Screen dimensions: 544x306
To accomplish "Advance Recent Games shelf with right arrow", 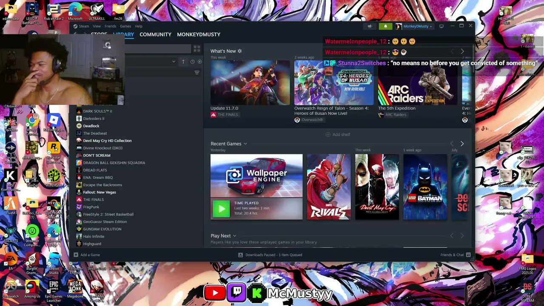I will click(x=462, y=144).
